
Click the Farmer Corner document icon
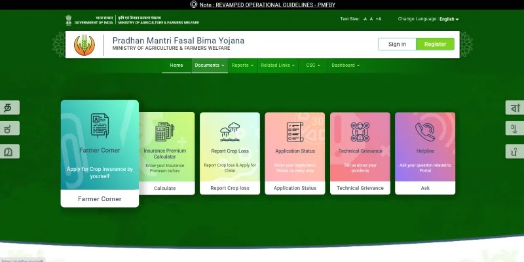100,126
